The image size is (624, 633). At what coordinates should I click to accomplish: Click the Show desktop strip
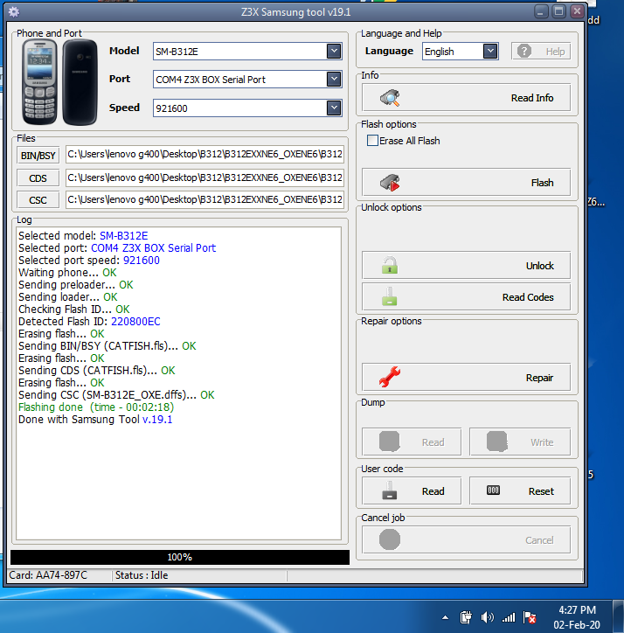pos(618,616)
